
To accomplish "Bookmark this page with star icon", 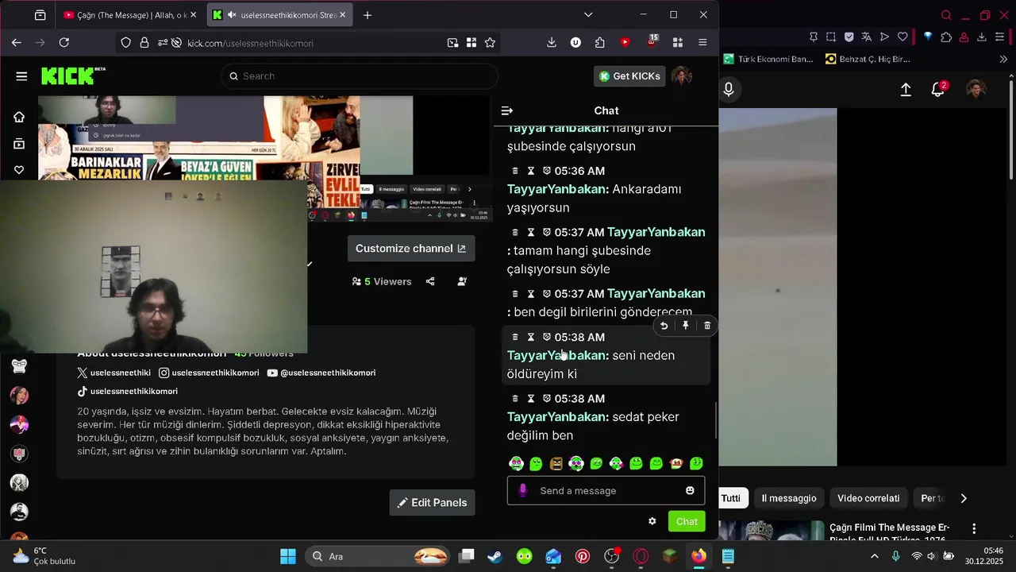I will click(491, 43).
